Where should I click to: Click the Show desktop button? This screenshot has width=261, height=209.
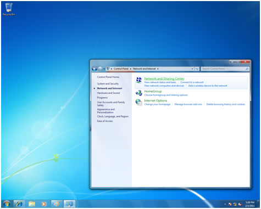point(258,204)
